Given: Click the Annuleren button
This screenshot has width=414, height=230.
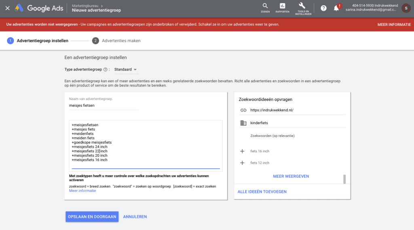Looking at the screenshot, I should [x=135, y=217].
